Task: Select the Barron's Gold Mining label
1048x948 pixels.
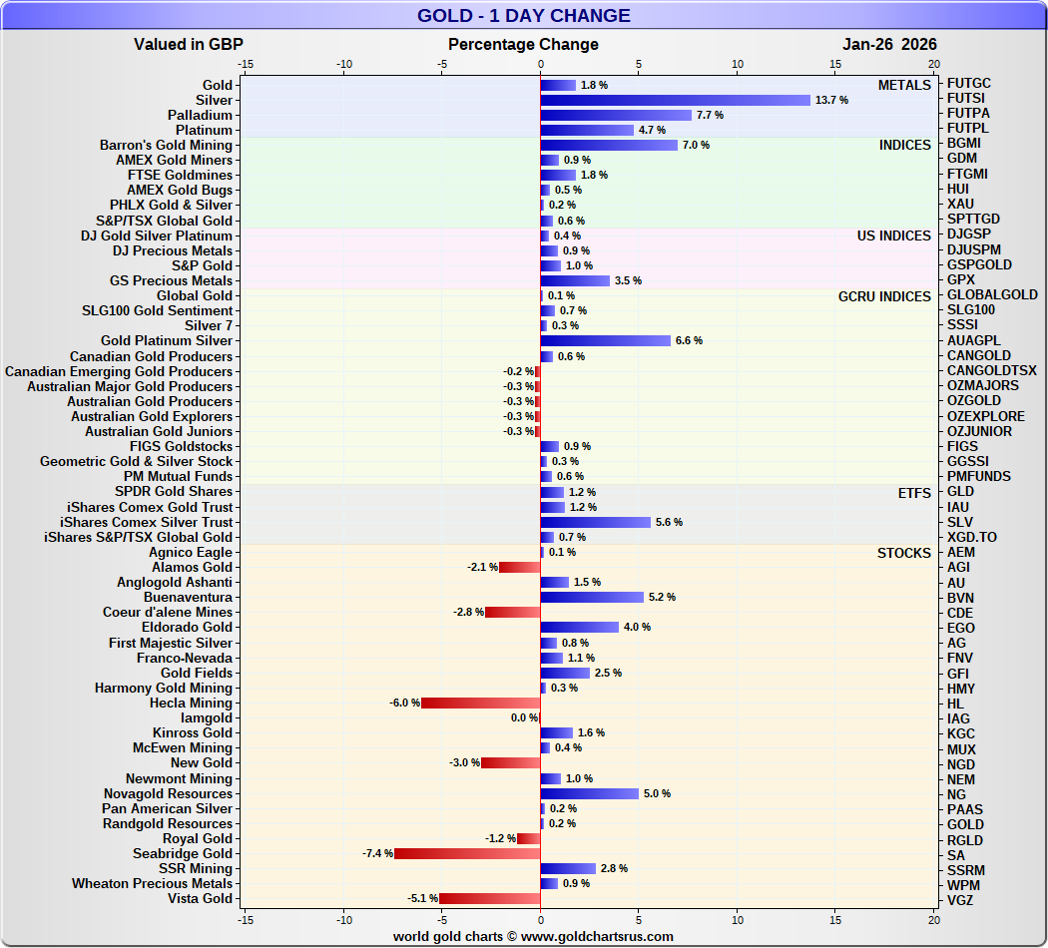Action: 166,145
